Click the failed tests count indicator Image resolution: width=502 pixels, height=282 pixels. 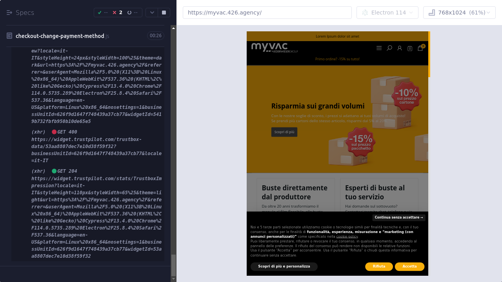(117, 13)
